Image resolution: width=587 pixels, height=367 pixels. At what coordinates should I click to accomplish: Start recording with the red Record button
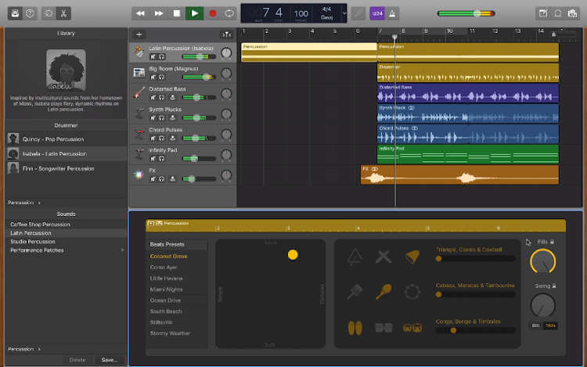(x=213, y=13)
